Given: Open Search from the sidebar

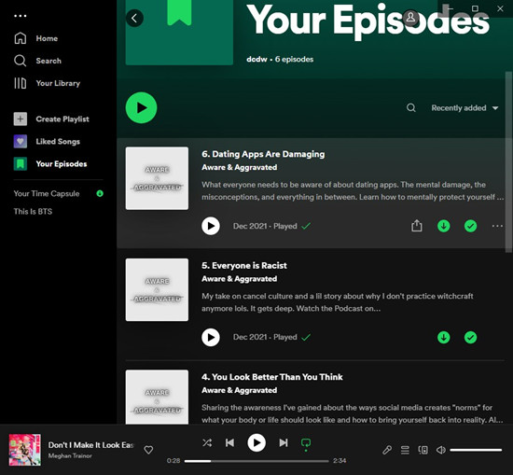Looking at the screenshot, I should coord(37,61).
